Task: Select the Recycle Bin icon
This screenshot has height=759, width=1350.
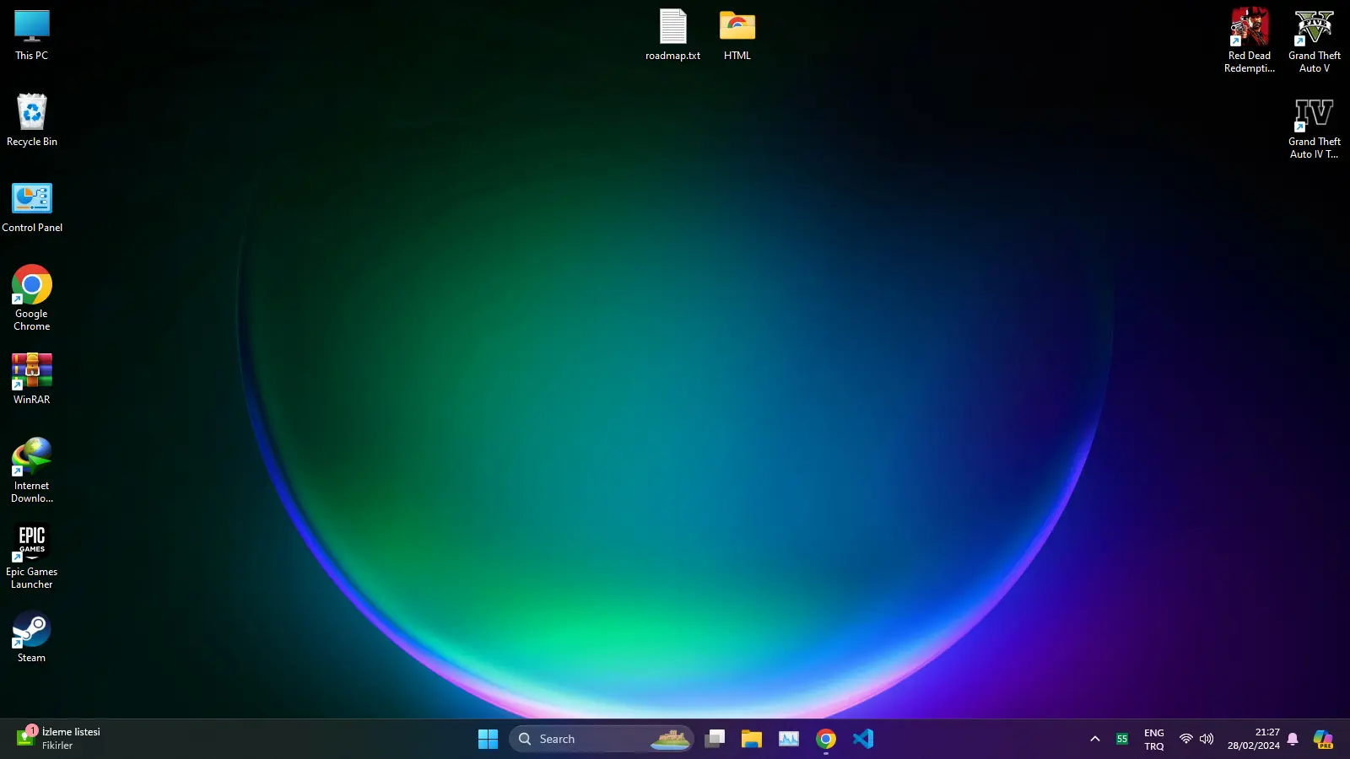Action: pos(32,120)
